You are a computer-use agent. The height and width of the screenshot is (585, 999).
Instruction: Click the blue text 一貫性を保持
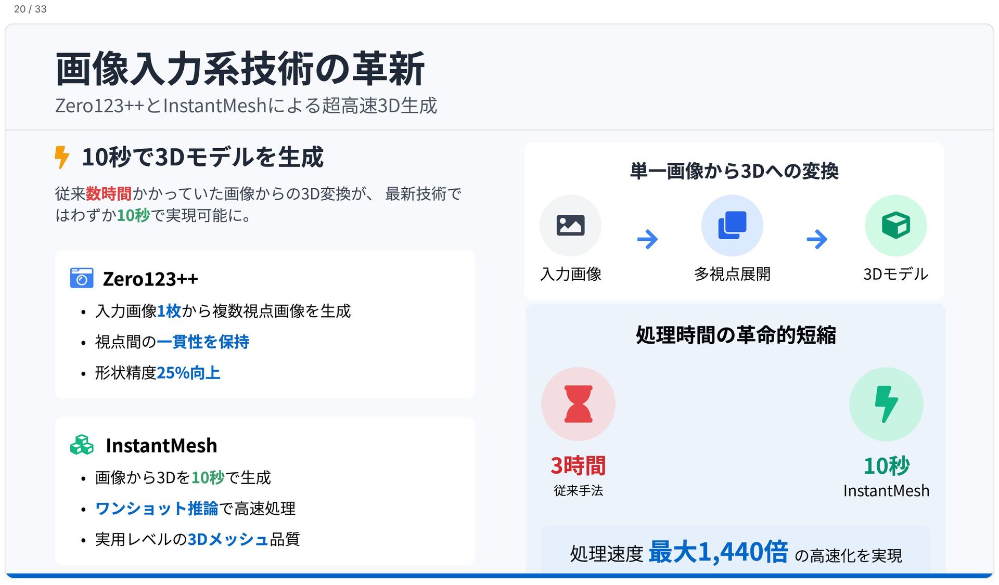click(x=203, y=342)
